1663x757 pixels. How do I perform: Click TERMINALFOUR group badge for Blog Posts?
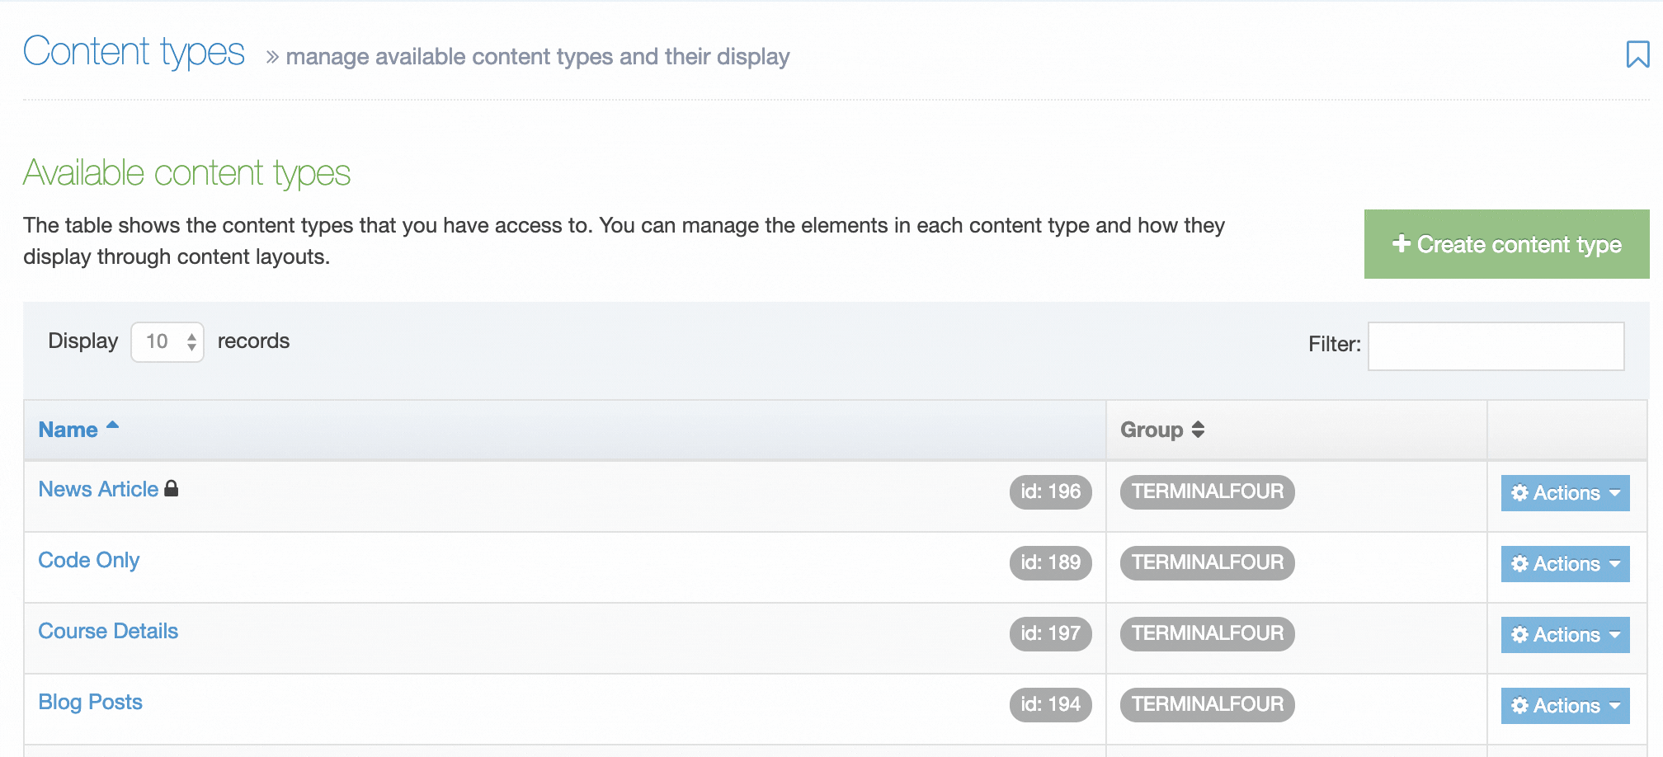[x=1207, y=705]
